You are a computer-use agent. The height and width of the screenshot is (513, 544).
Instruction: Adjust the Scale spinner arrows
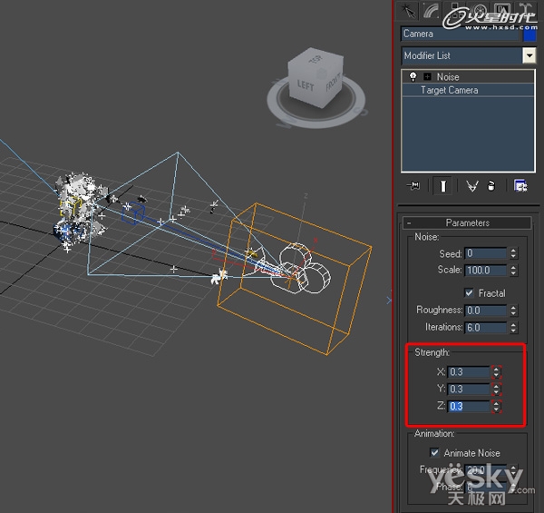coord(513,271)
